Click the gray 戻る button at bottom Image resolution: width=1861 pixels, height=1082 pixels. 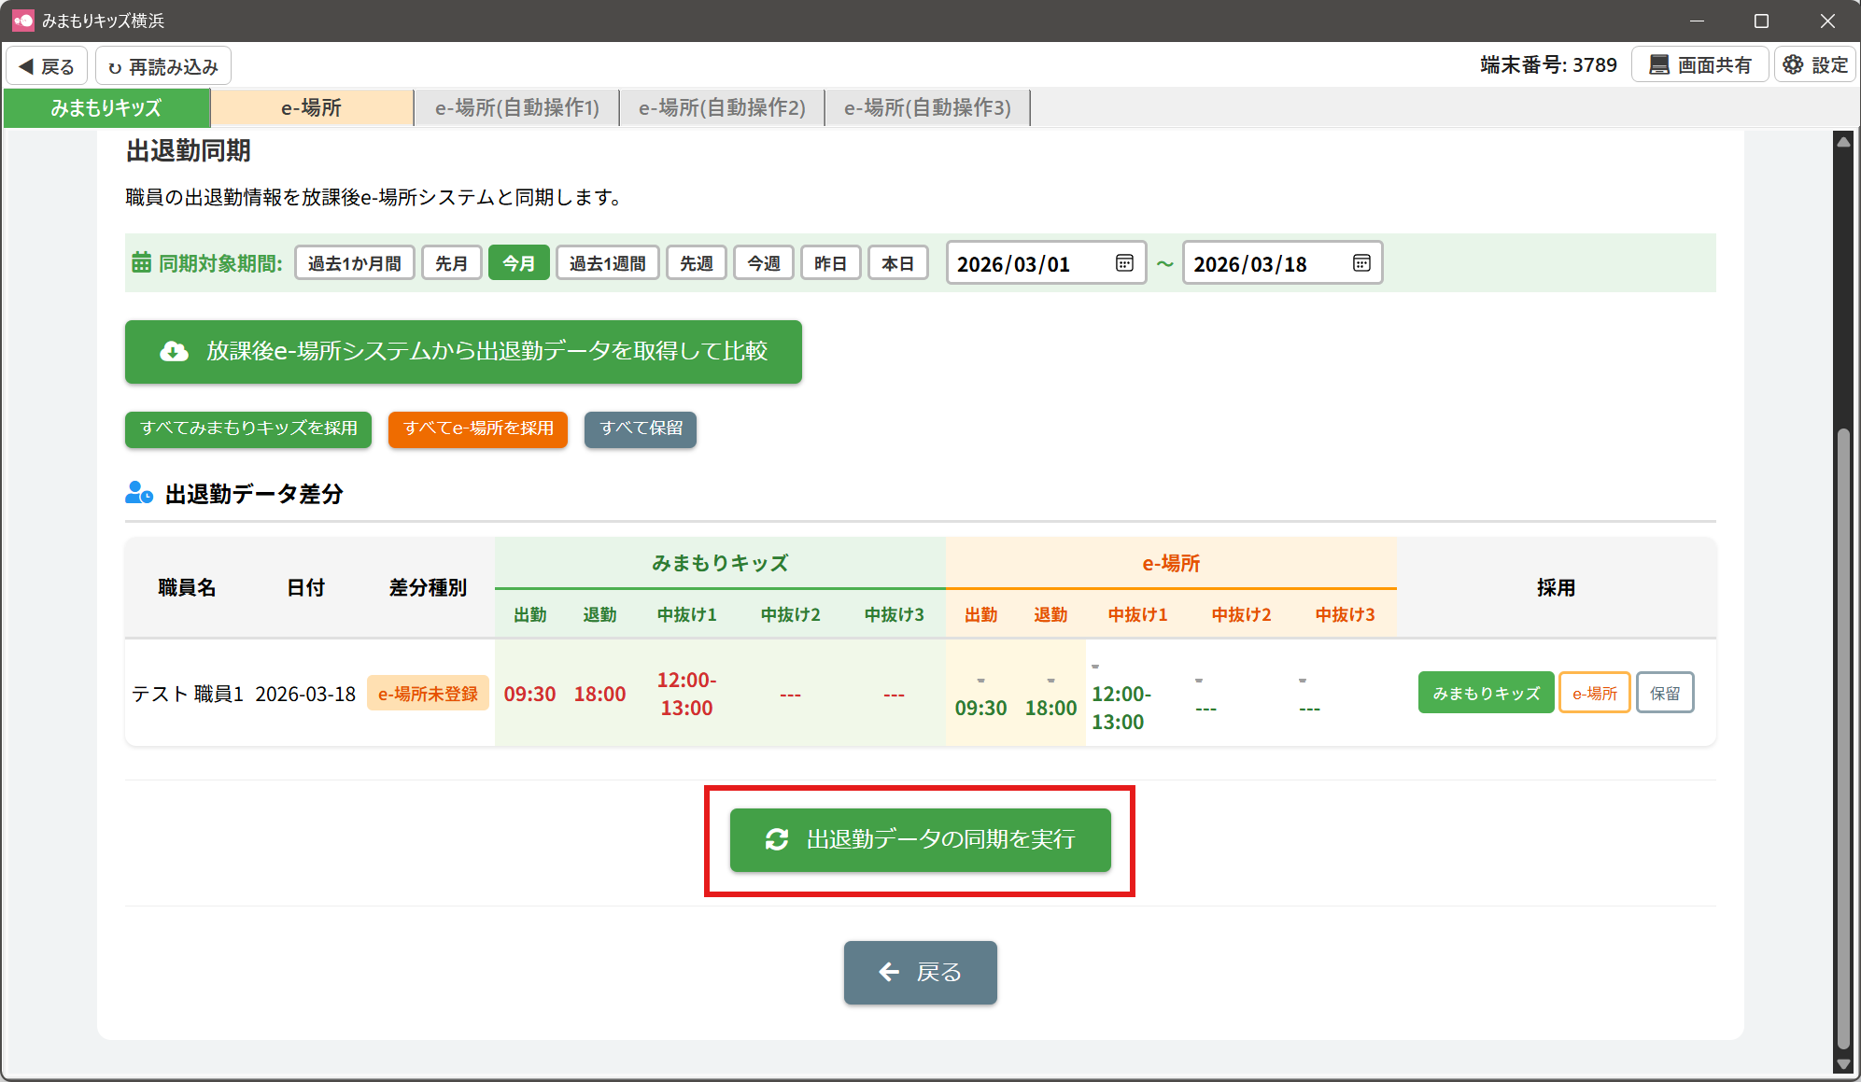(x=920, y=973)
